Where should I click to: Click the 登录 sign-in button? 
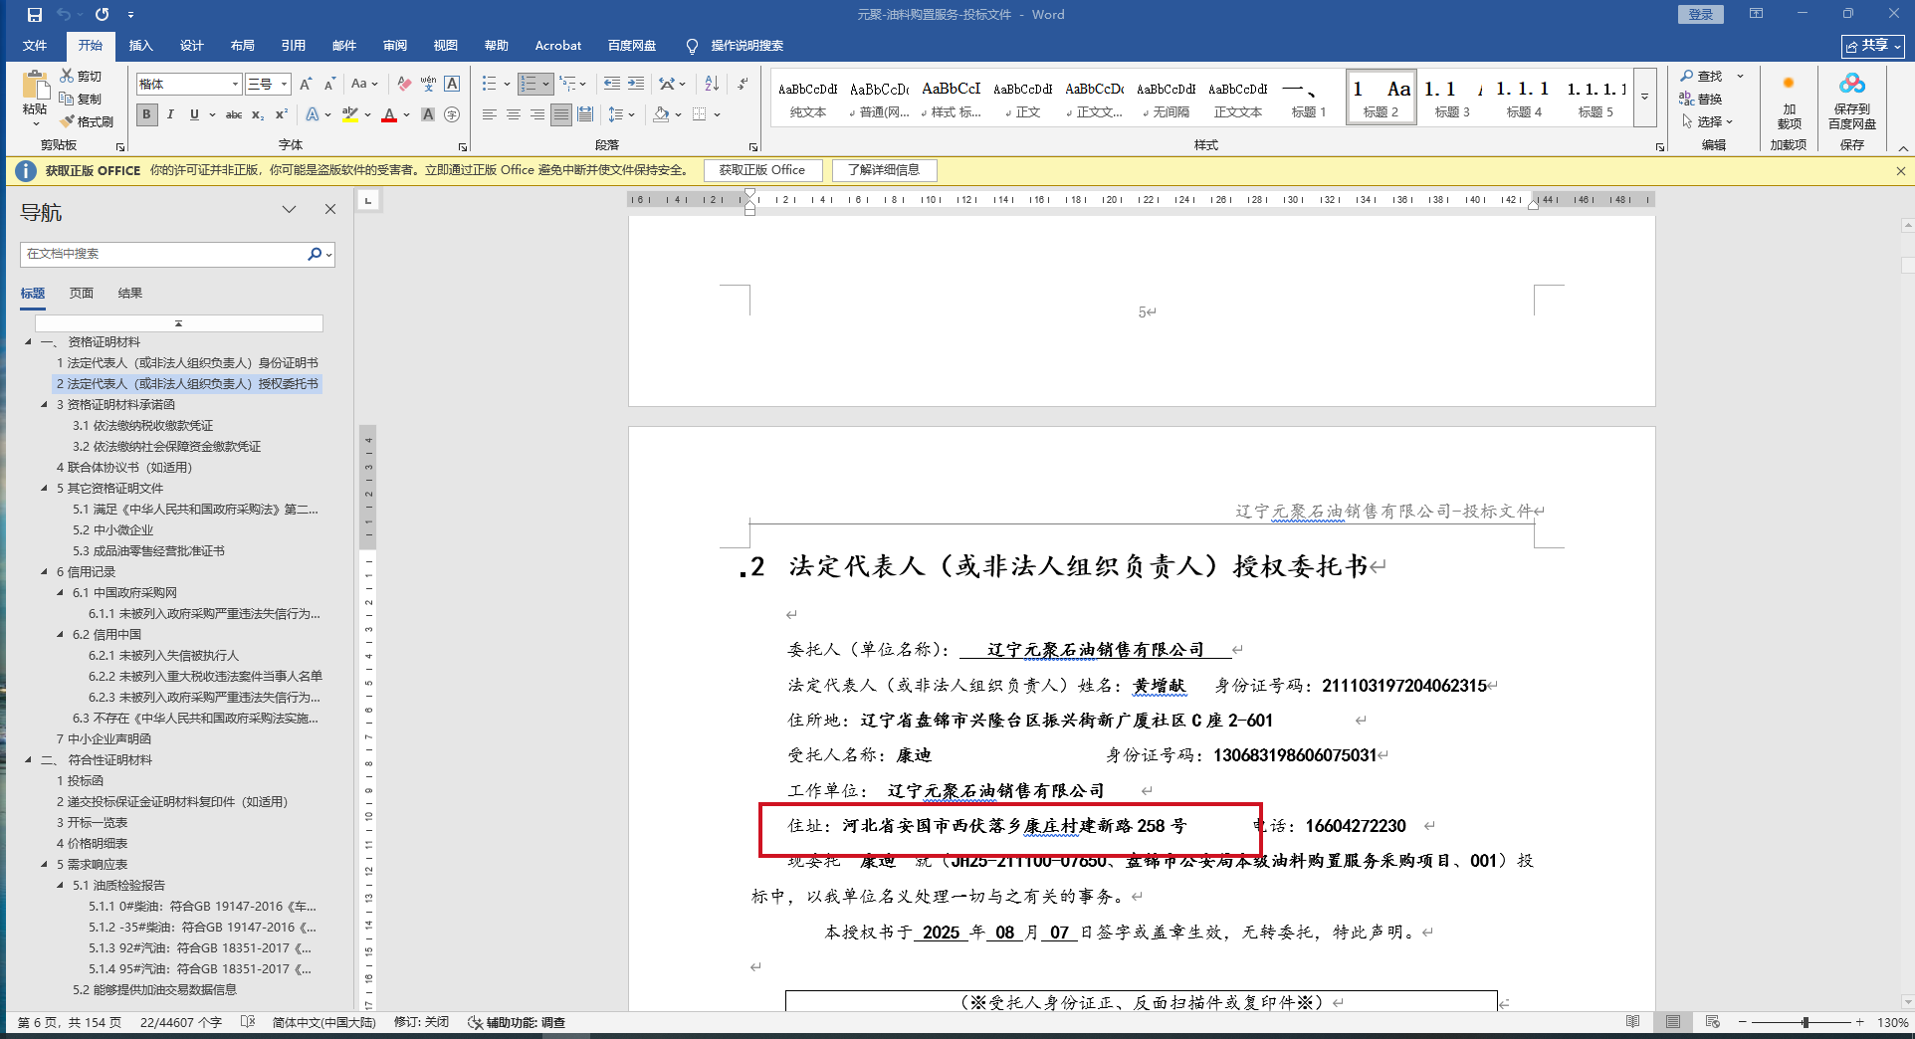(x=1701, y=15)
